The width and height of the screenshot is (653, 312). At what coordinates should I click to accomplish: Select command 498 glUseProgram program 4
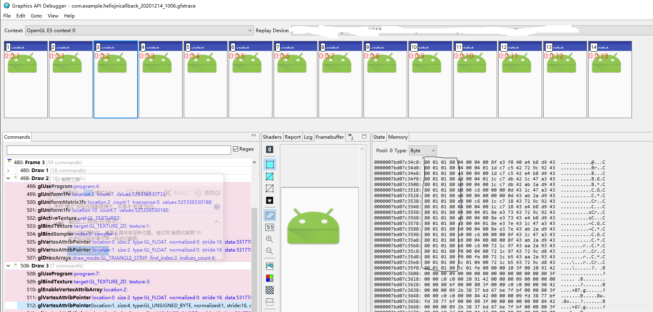[128, 186]
